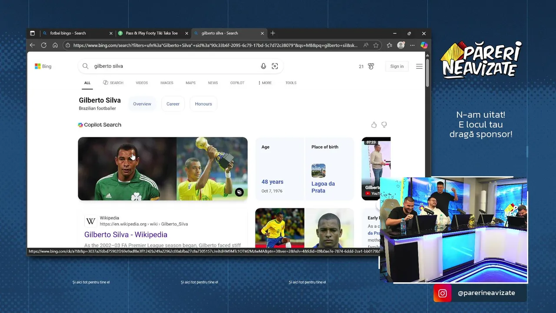Viewport: 556px width, 313px height.
Task: Open Microsoft Rewards medal icon
Action: coord(371,66)
